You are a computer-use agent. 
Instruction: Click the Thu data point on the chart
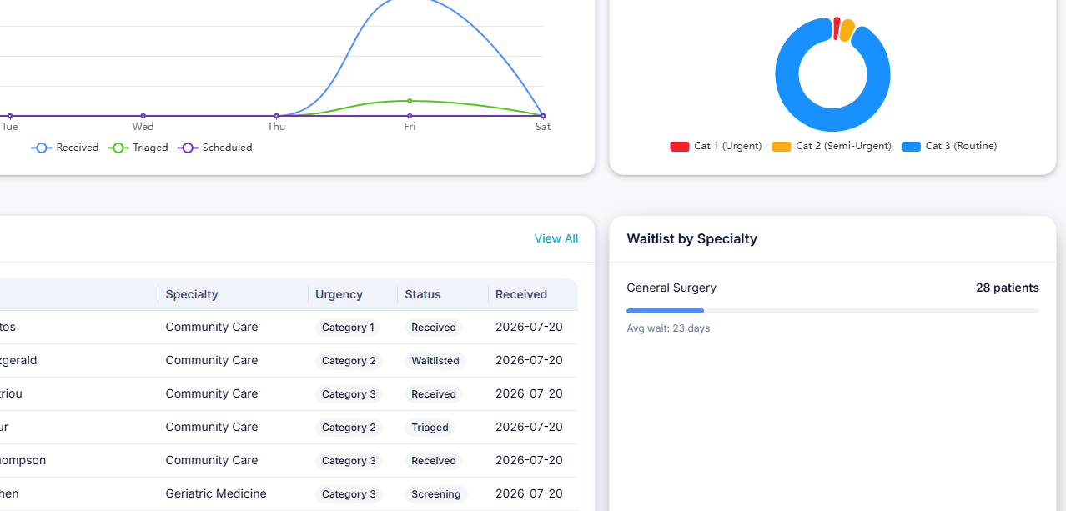[x=276, y=116]
